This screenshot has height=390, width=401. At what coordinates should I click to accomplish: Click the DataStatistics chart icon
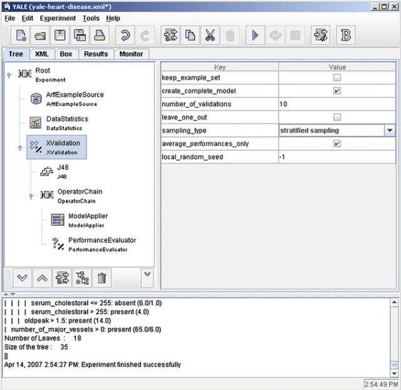[35, 123]
